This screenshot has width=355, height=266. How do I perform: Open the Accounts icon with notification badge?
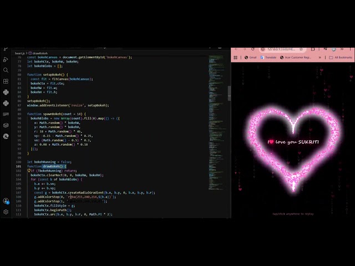coord(6,201)
